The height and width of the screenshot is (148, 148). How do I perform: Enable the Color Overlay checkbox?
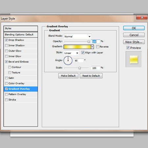(6, 84)
